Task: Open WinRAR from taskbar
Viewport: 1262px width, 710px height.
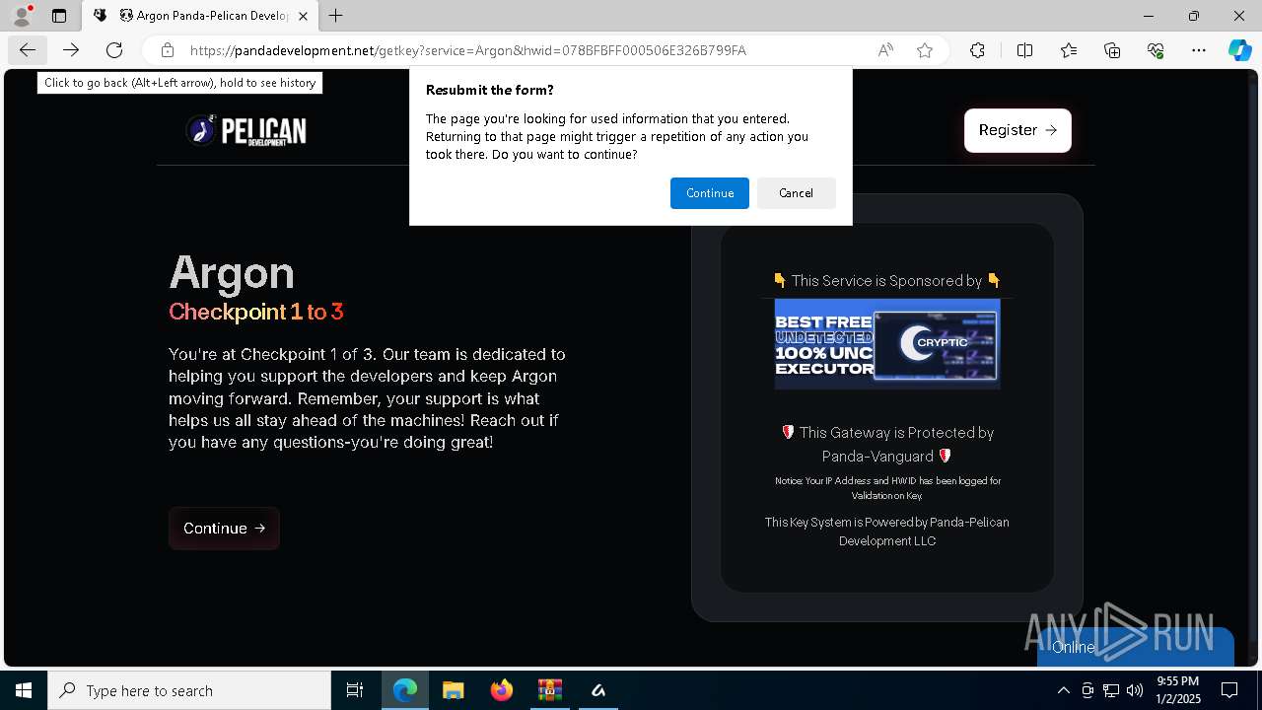Action: [x=550, y=690]
